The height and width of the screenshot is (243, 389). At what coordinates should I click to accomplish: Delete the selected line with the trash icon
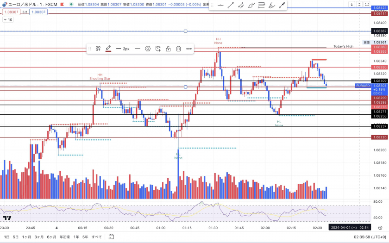tap(178, 49)
